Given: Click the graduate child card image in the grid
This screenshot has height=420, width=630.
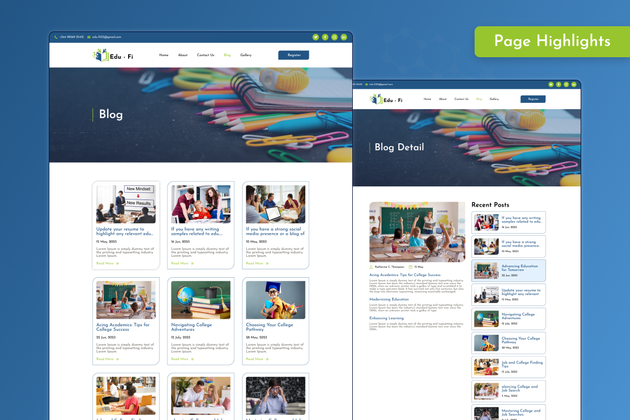Looking at the screenshot, I should (276, 300).
